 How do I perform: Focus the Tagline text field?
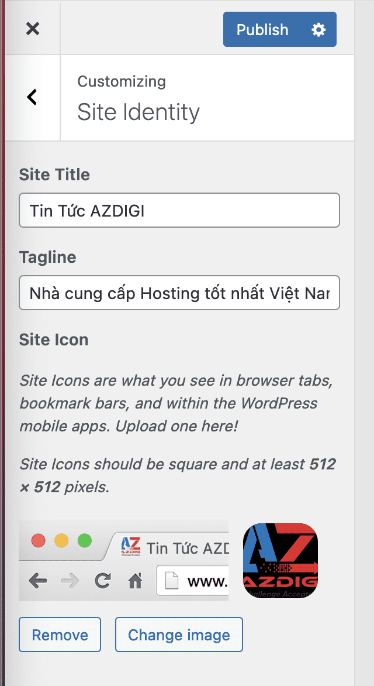click(x=179, y=293)
